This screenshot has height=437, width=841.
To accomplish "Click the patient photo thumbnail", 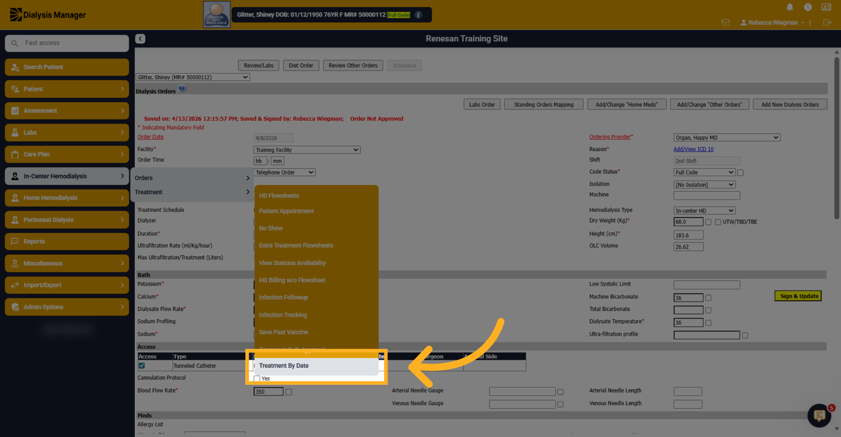I will pyautogui.click(x=217, y=14).
